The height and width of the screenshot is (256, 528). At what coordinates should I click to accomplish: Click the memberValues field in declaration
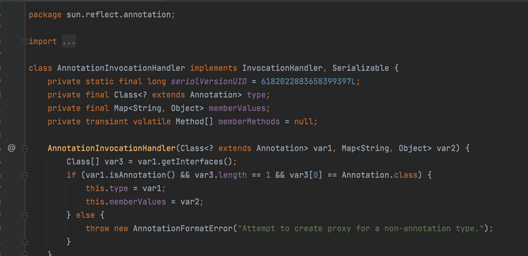click(237, 108)
